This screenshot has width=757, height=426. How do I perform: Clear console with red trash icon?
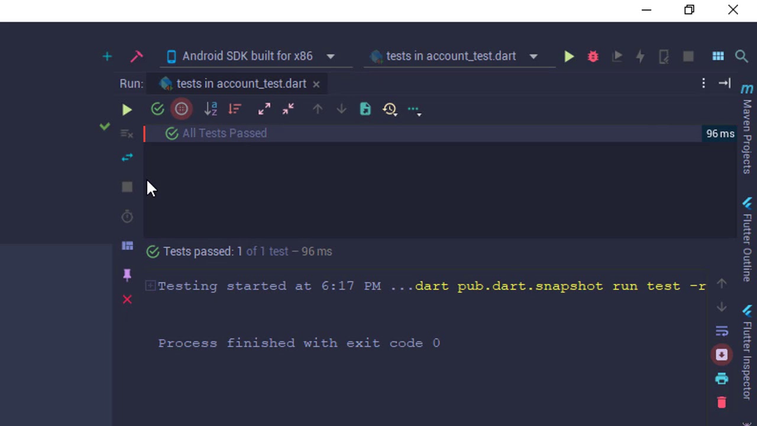(x=722, y=402)
